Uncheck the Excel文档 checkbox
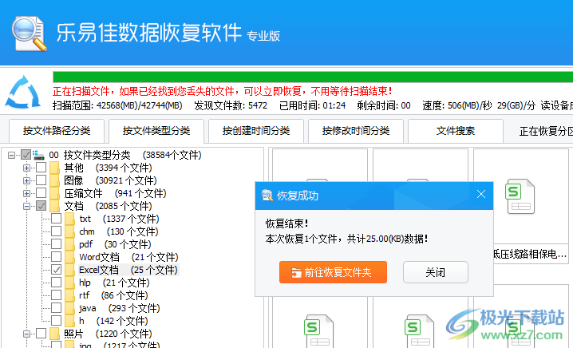Image resolution: width=573 pixels, height=348 pixels. coord(57,270)
